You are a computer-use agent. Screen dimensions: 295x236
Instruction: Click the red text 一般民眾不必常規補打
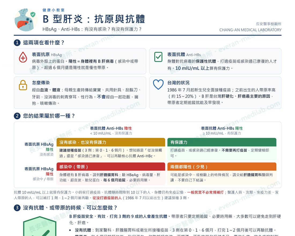point(205,192)
